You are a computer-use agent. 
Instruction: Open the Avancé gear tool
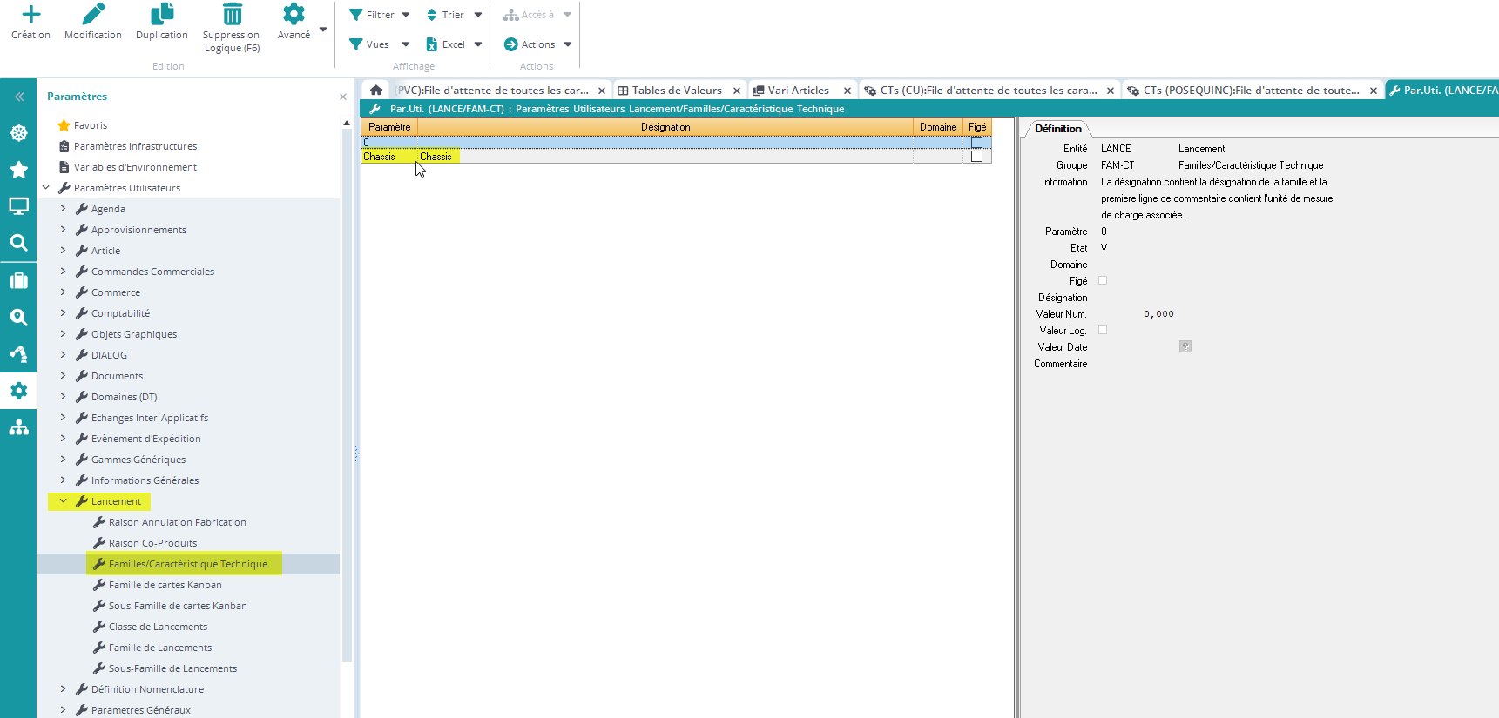pyautogui.click(x=294, y=15)
